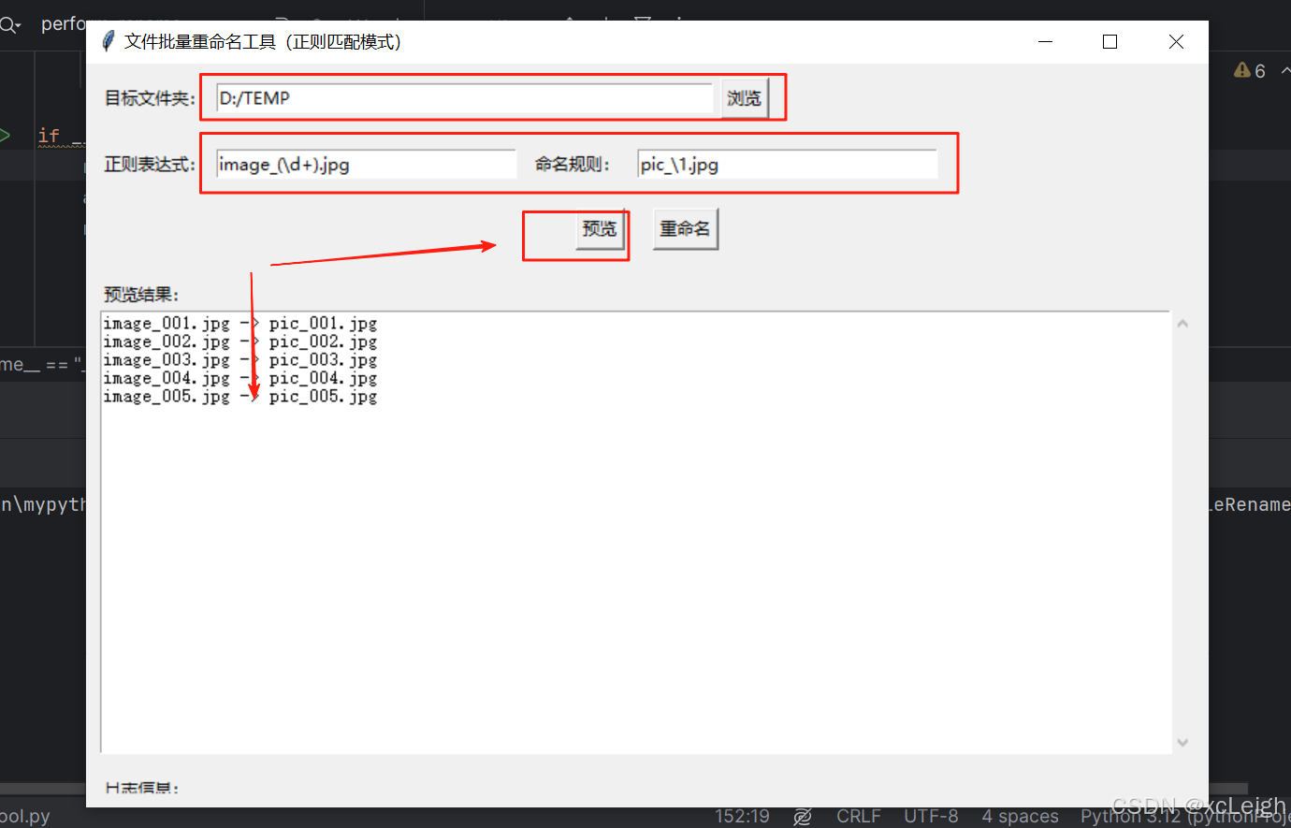The image size is (1291, 828).
Task: Maximize the rename tool window
Action: pos(1110,41)
